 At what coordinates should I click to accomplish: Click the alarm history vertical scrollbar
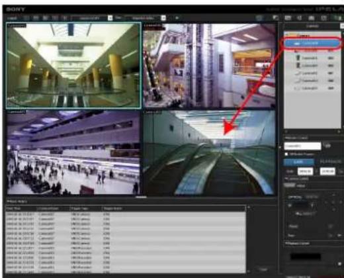click(x=249, y=240)
